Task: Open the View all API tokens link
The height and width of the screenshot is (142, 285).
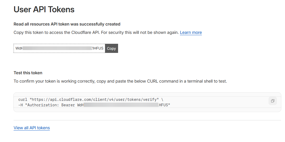Action: [32, 128]
